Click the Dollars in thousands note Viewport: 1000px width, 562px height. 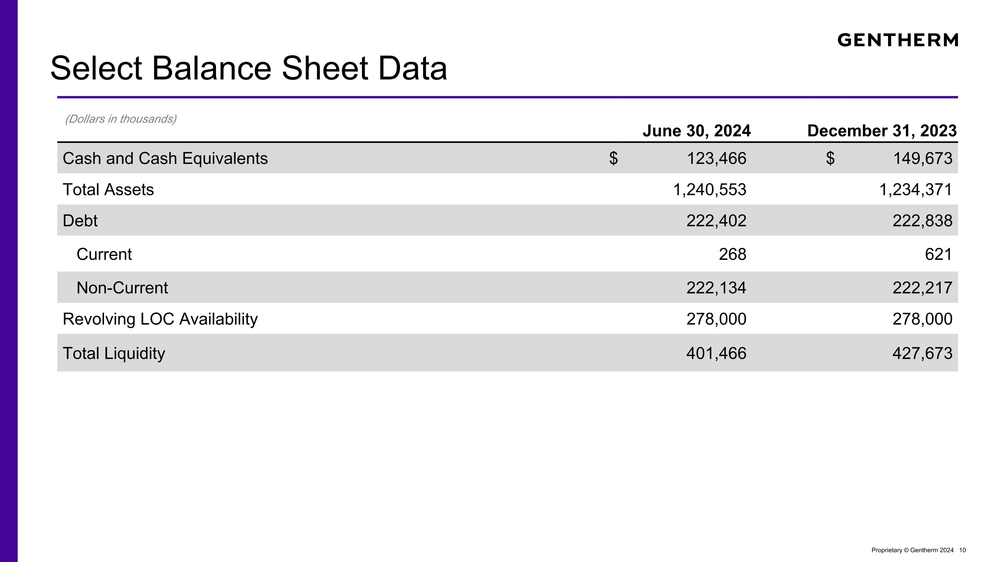121,119
